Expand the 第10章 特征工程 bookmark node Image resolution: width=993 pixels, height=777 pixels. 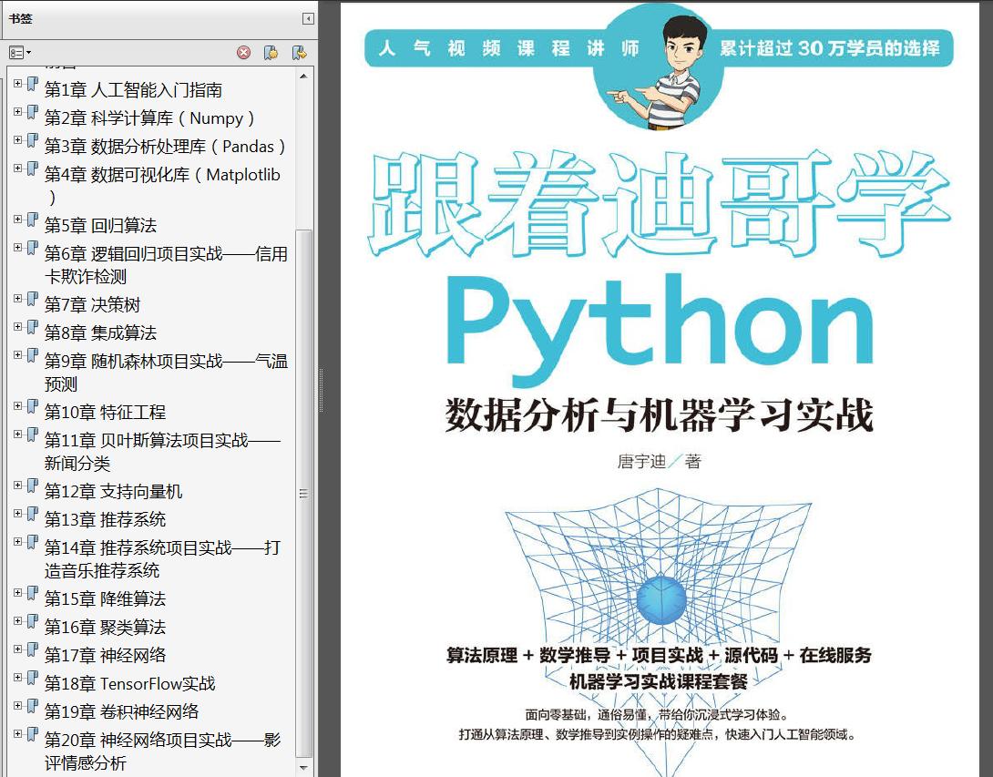[x=17, y=406]
